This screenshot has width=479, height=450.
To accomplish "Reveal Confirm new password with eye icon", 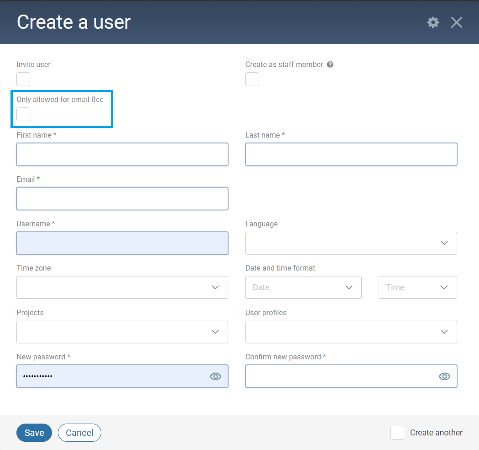I will pos(444,376).
